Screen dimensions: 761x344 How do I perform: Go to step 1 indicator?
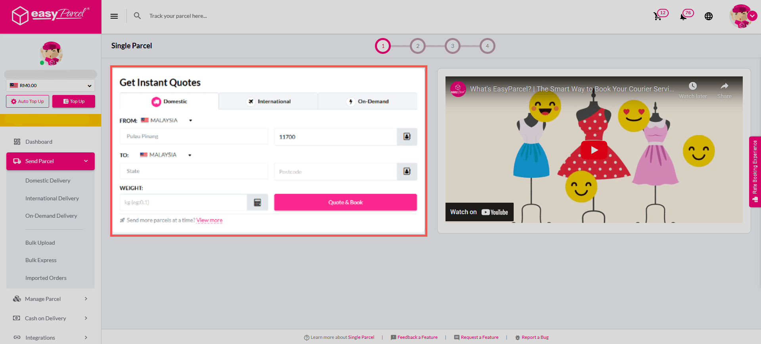[383, 46]
